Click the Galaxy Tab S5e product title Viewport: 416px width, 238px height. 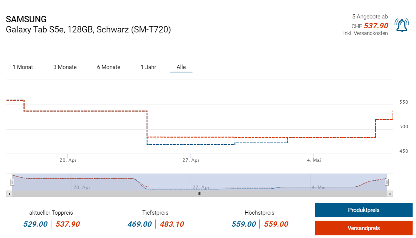88,30
